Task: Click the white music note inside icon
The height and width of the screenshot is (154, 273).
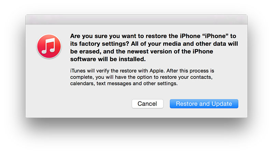Action: point(48,46)
